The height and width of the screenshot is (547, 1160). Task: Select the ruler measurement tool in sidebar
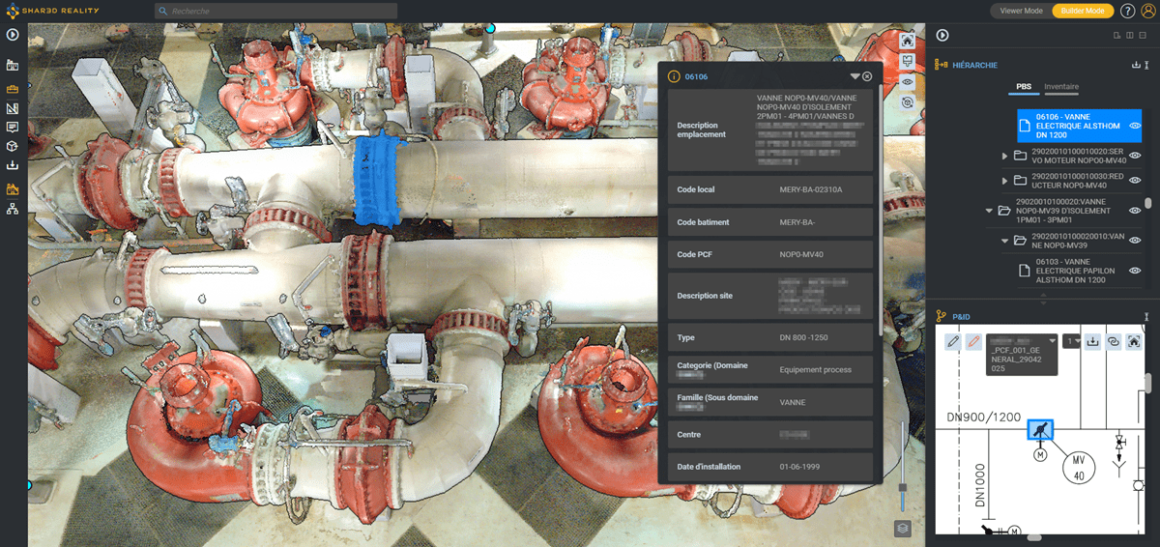[x=13, y=107]
